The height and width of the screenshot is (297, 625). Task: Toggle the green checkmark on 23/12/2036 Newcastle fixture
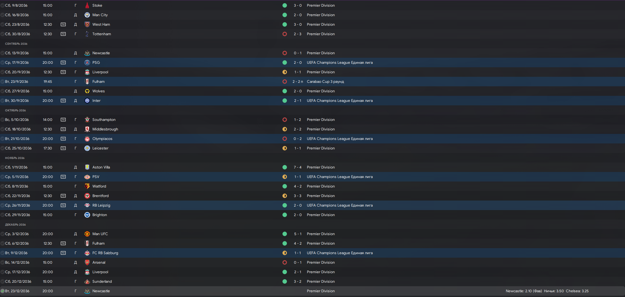[x=3, y=291]
